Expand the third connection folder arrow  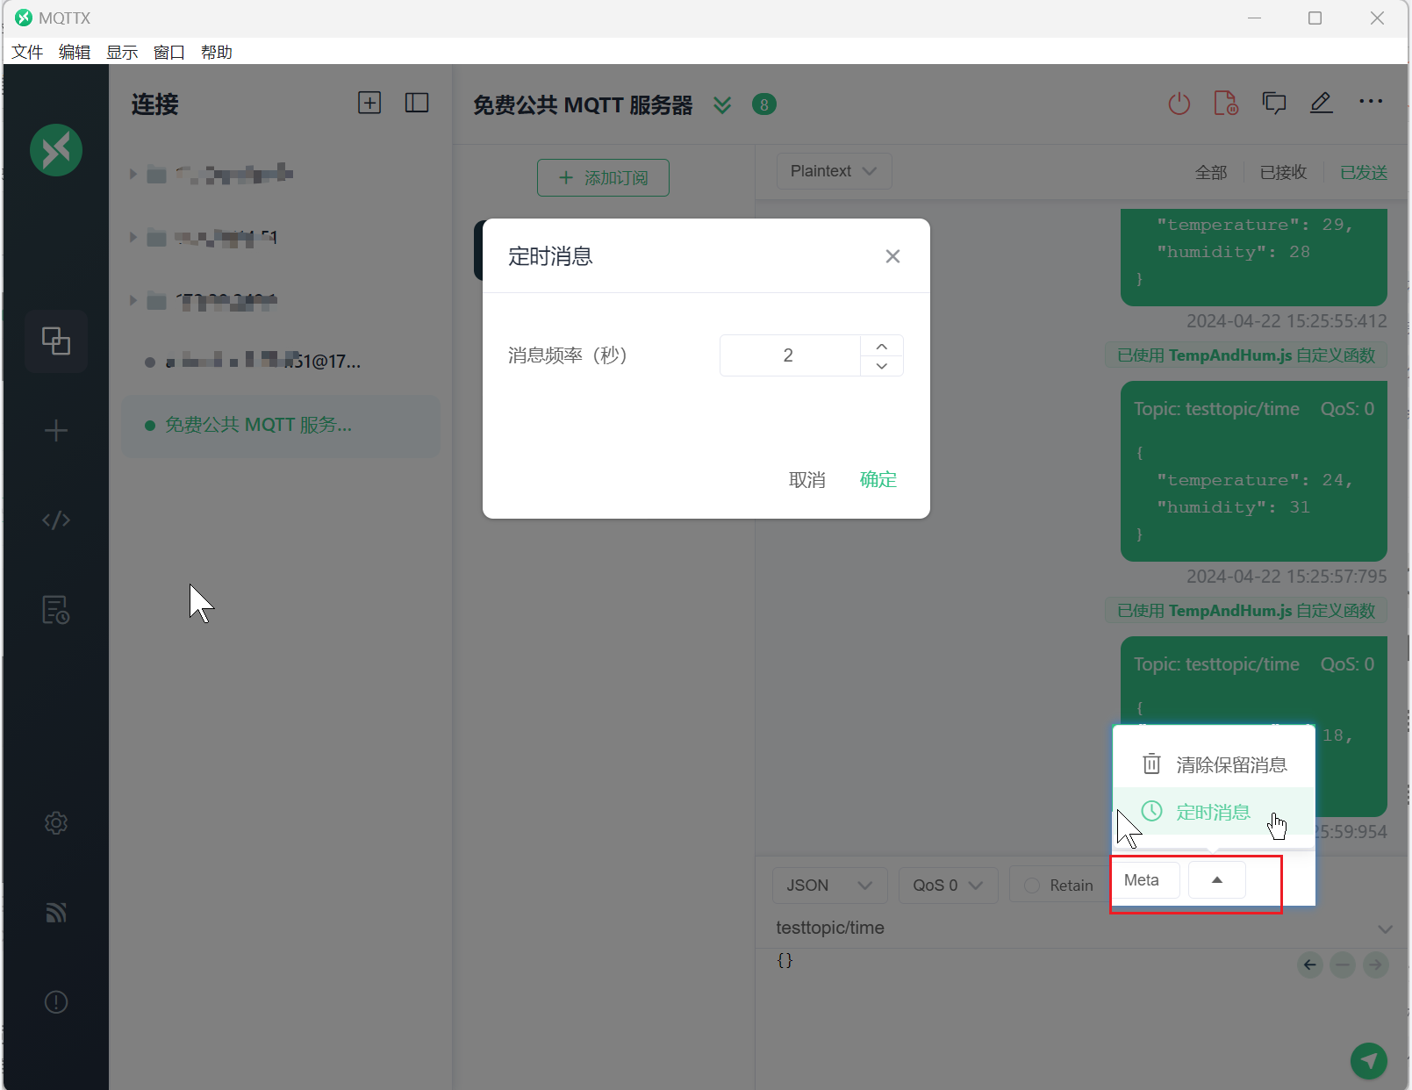[133, 300]
